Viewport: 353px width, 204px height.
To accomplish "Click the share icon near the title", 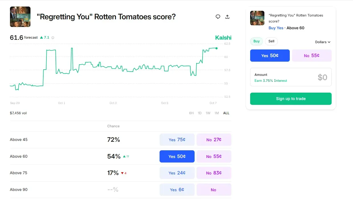I will tap(227, 17).
